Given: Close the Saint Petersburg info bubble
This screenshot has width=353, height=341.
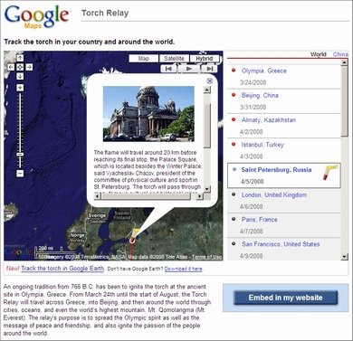Looking at the screenshot, I should click(x=210, y=81).
